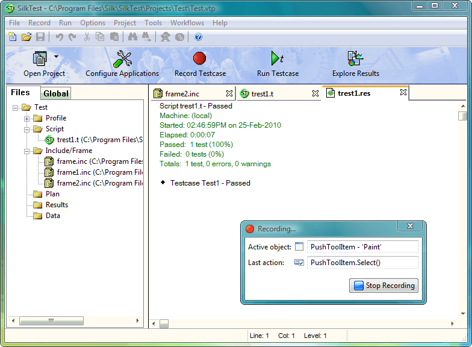Click the Save floppy disk icon

[40, 37]
